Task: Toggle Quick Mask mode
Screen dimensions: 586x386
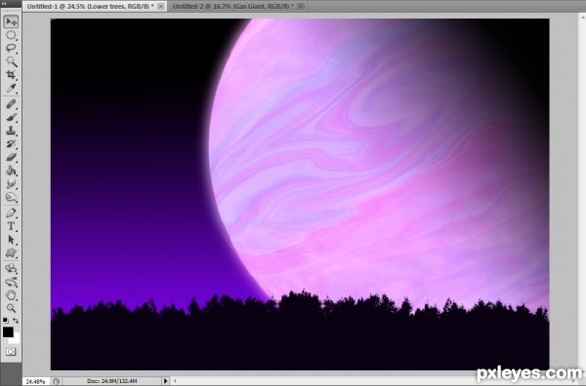Action: [11, 352]
